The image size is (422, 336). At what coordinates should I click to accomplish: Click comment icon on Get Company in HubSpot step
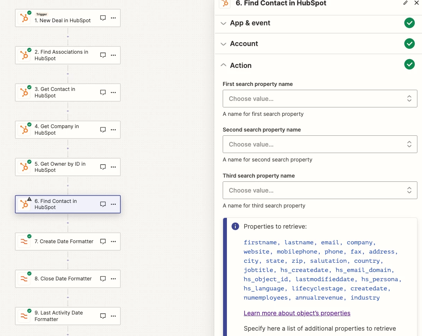[103, 130]
